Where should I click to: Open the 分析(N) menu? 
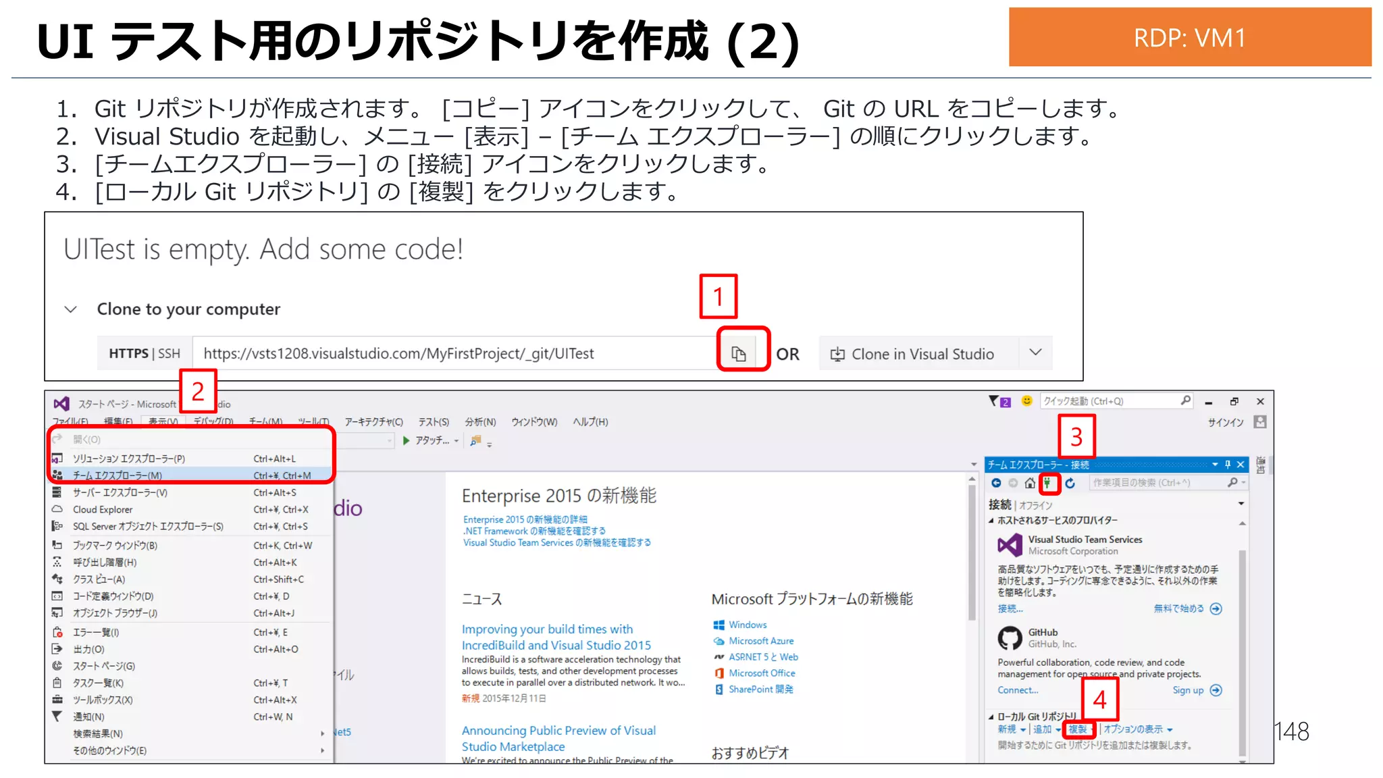click(480, 422)
